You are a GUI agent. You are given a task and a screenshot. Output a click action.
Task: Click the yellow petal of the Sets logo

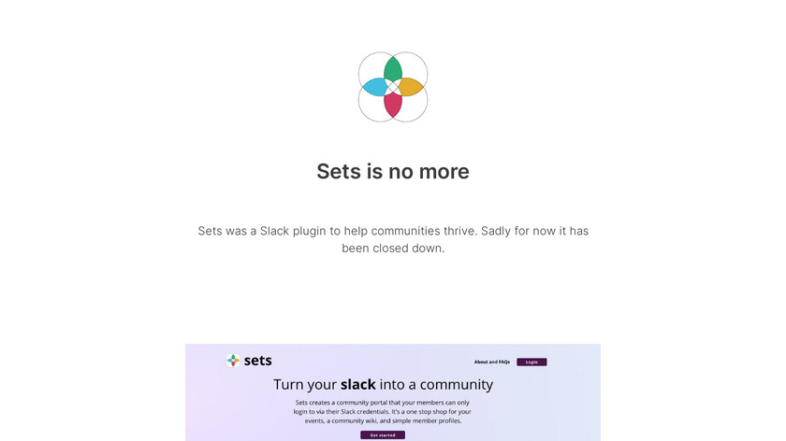tap(412, 87)
